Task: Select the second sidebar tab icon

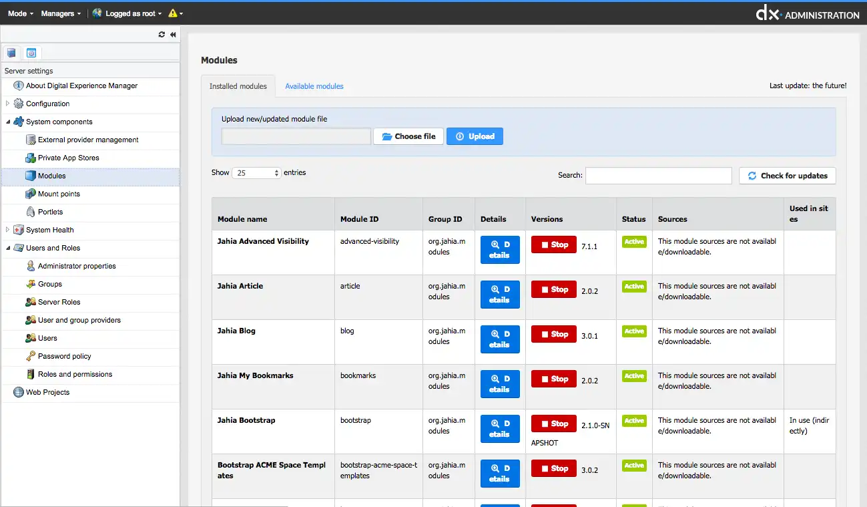Action: pos(31,53)
